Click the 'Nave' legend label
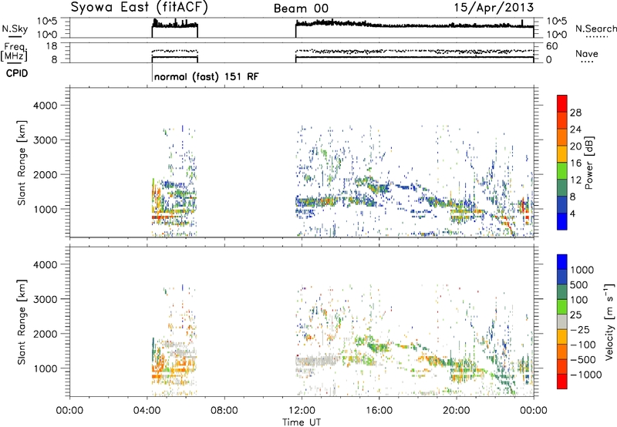The height and width of the screenshot is (427, 617). point(587,53)
